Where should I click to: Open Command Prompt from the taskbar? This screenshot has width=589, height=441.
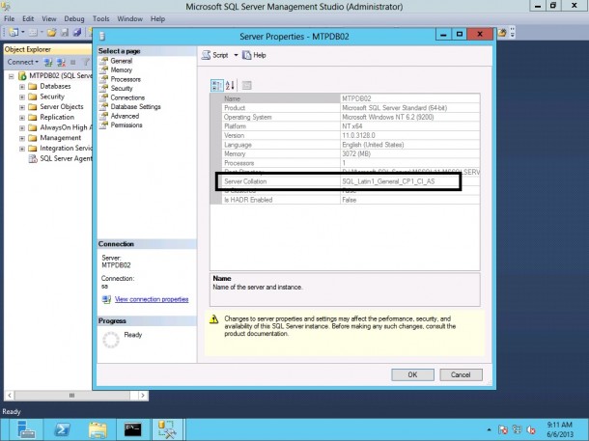(133, 429)
